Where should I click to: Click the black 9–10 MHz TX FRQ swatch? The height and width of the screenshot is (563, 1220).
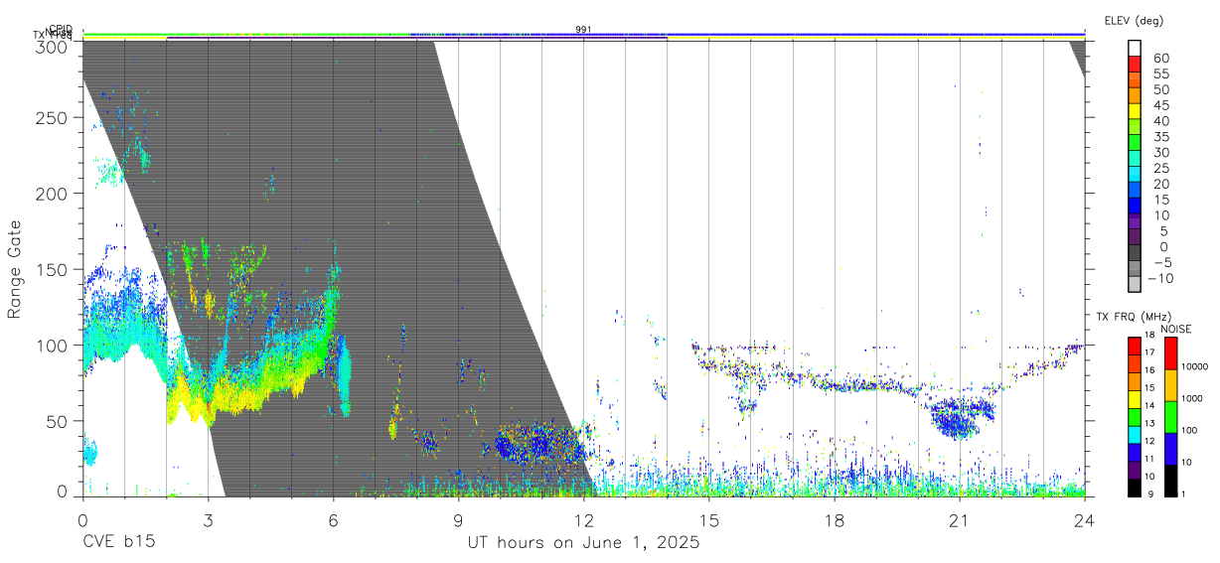pyautogui.click(x=1134, y=488)
